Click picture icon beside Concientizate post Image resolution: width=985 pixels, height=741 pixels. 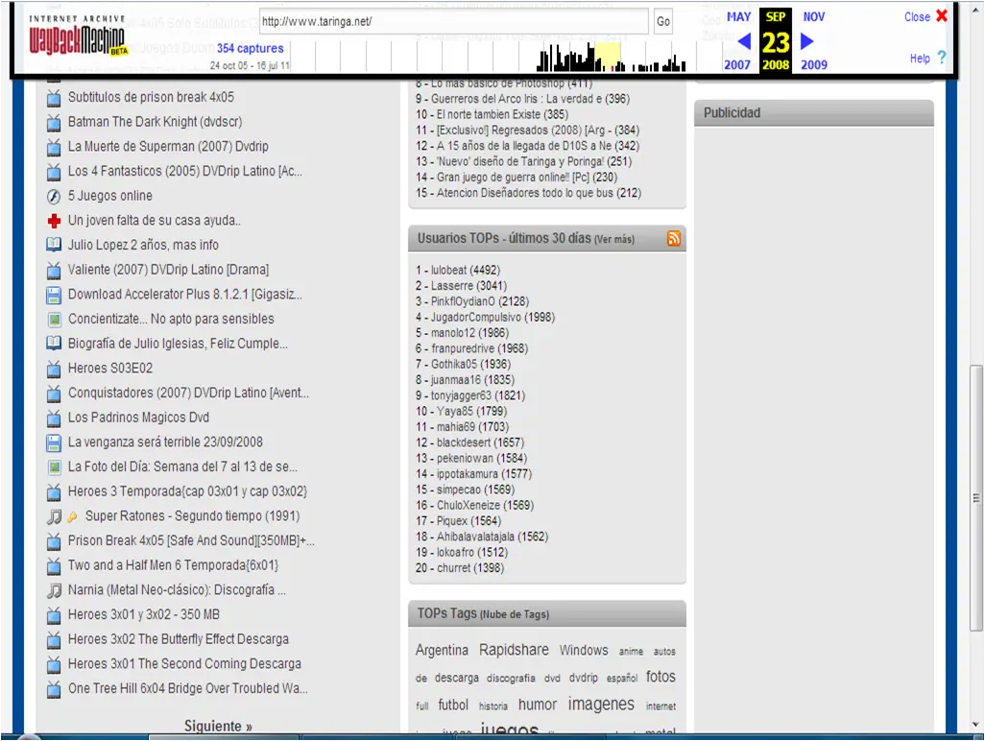click(55, 320)
